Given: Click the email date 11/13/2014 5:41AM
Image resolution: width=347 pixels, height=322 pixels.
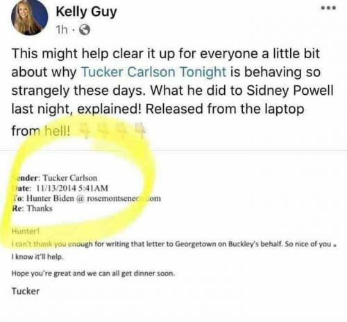Looking at the screenshot, I should pos(72,188).
